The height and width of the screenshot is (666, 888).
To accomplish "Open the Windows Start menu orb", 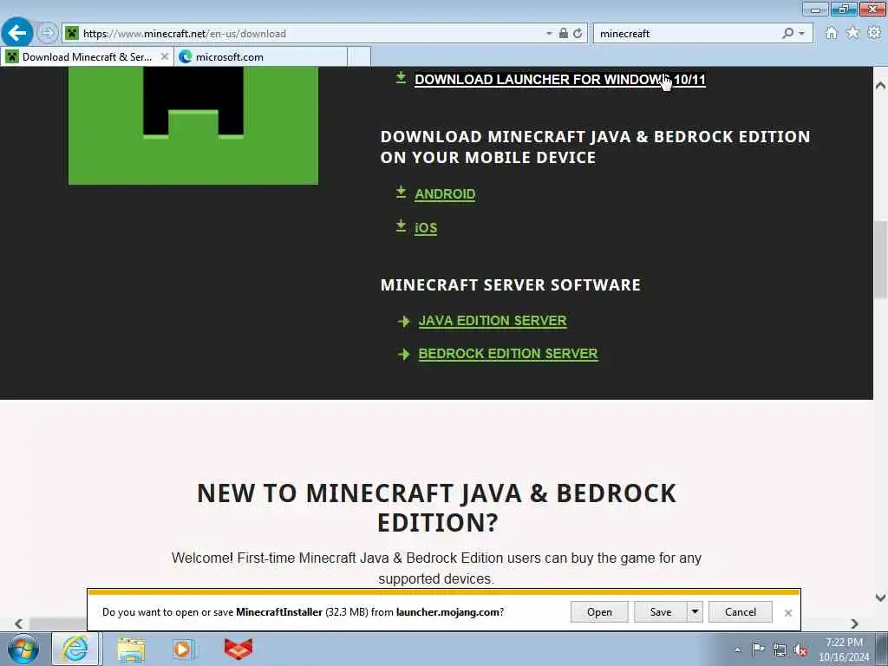I will tap(23, 649).
